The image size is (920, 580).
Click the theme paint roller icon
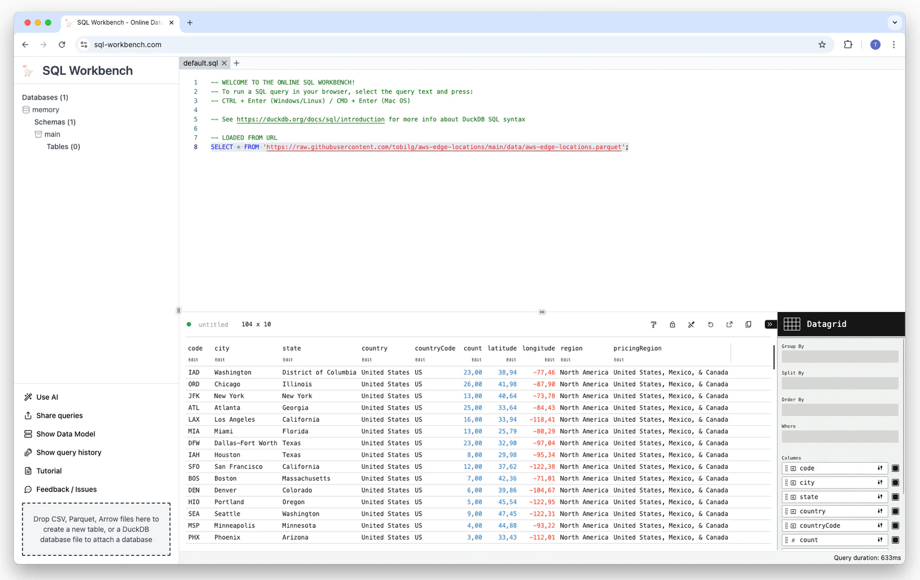pos(653,325)
